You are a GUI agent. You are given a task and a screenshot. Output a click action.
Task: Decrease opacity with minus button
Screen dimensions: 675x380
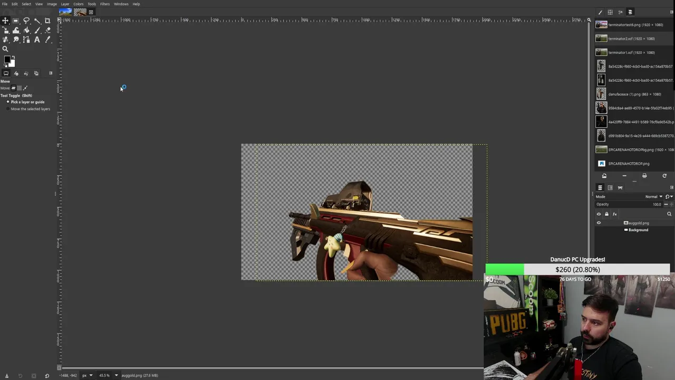point(666,204)
